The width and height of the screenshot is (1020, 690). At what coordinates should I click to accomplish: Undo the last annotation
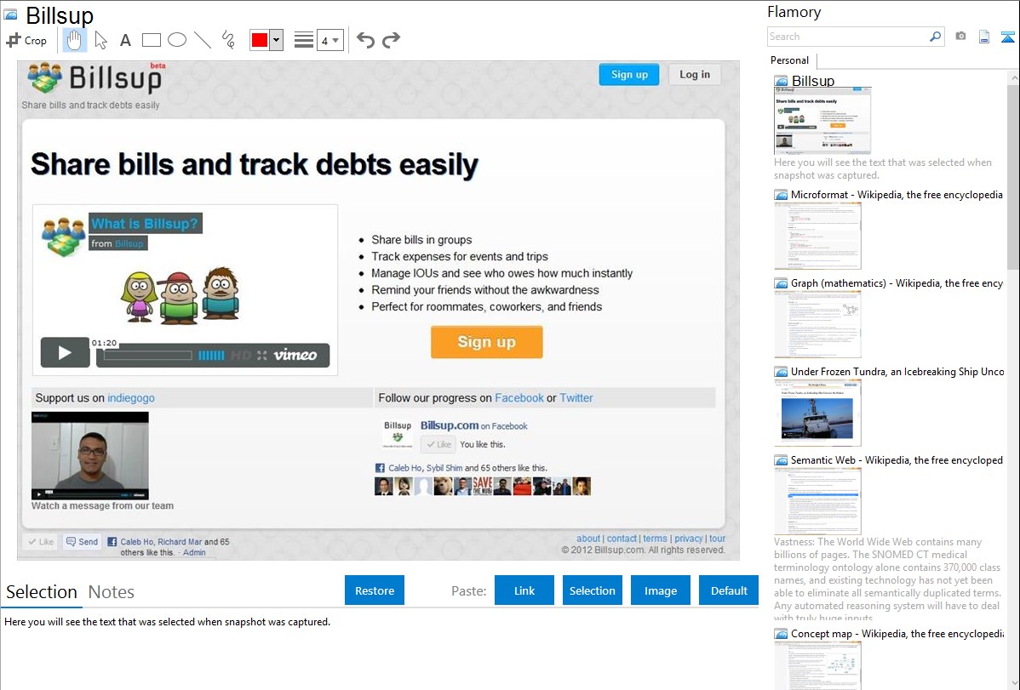tap(365, 40)
